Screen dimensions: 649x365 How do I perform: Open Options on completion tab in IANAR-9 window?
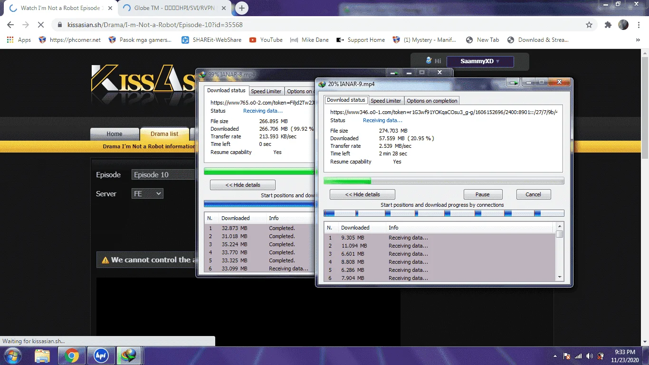pyautogui.click(x=432, y=101)
